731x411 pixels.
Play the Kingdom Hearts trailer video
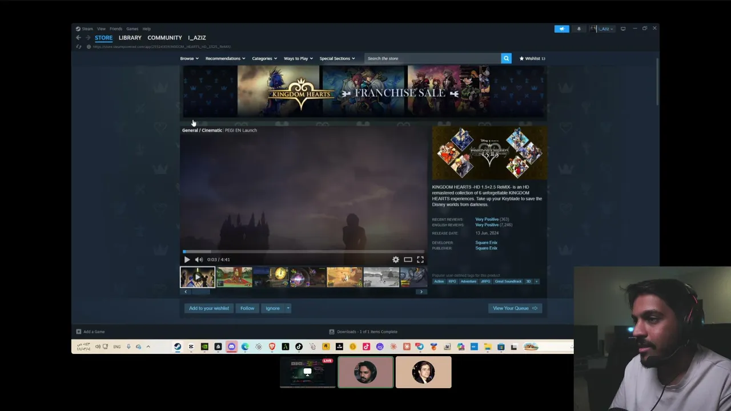187,259
